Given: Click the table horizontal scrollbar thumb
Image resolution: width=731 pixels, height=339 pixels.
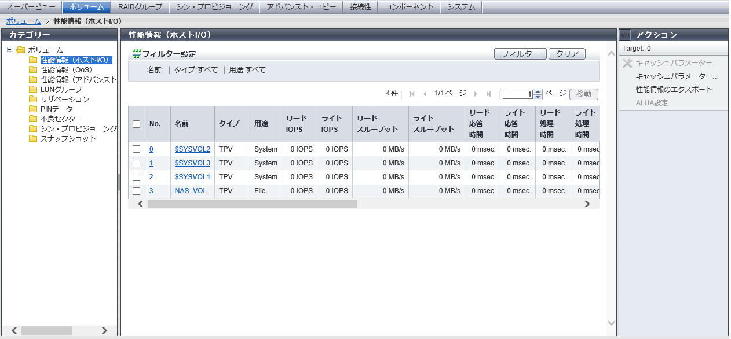Looking at the screenshot, I should coord(252,204).
